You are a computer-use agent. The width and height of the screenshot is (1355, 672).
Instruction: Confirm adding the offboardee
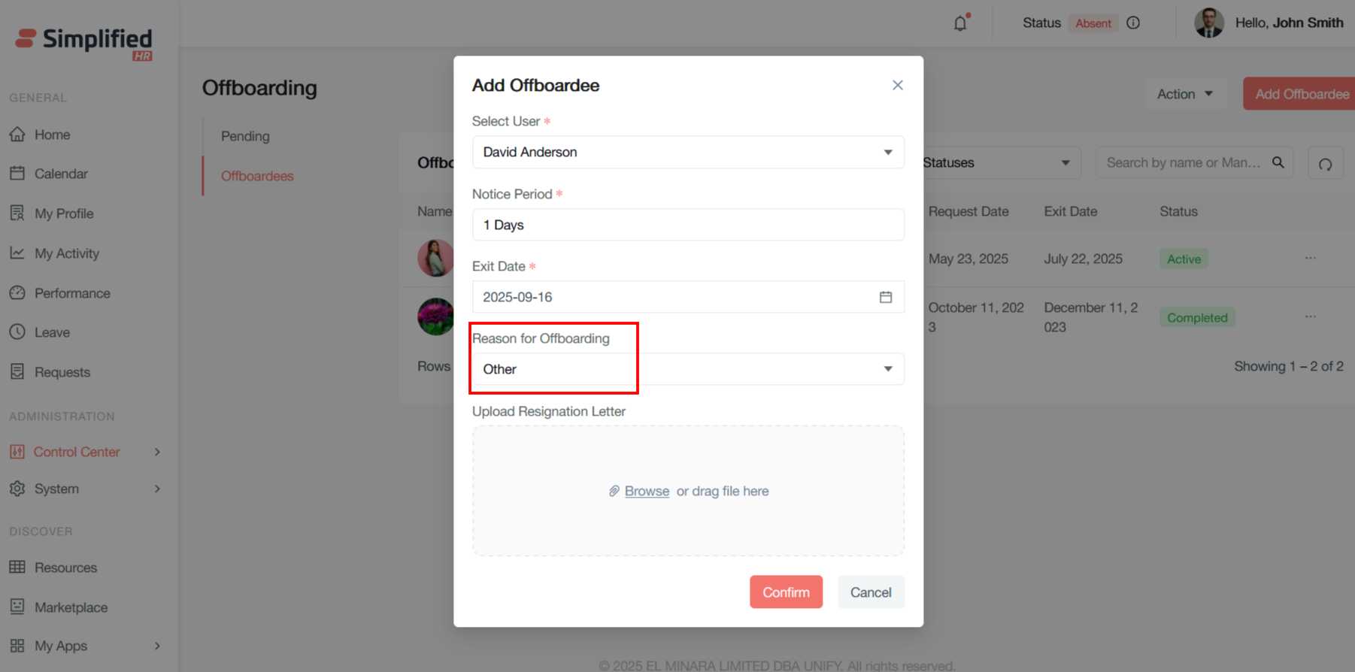(x=786, y=592)
